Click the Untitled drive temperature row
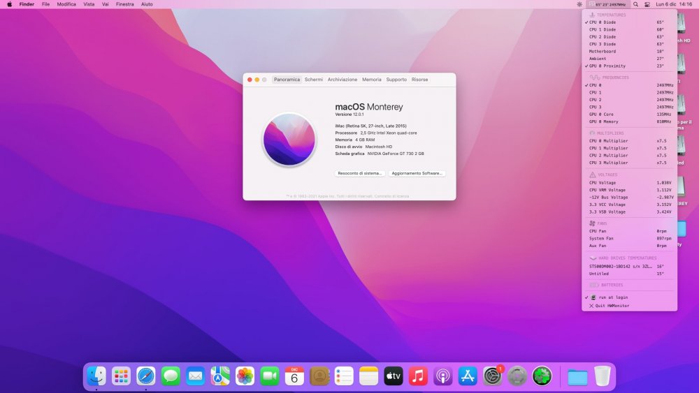The image size is (699, 393). (629, 274)
